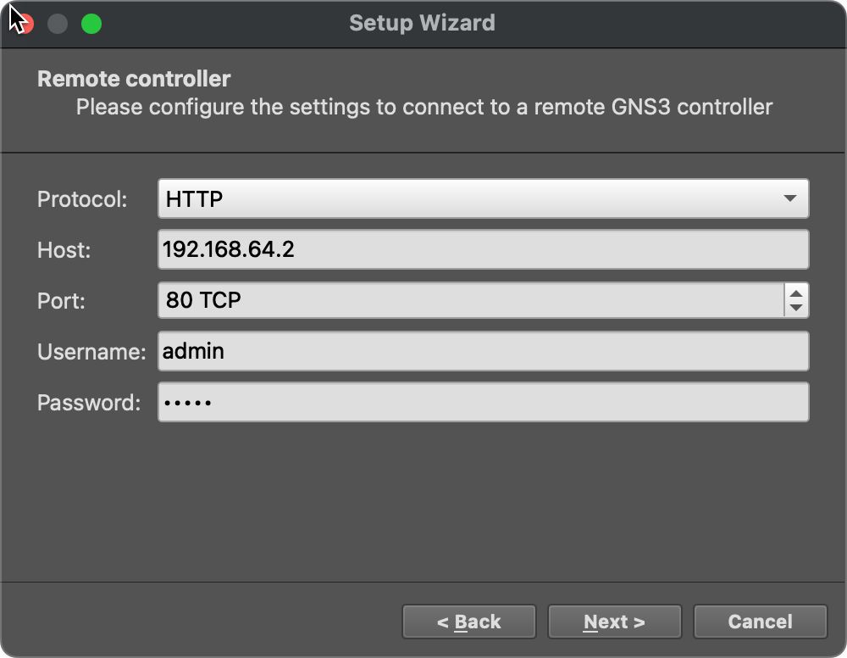Click the Setup Wizard window title
The height and width of the screenshot is (658, 847).
422,23
